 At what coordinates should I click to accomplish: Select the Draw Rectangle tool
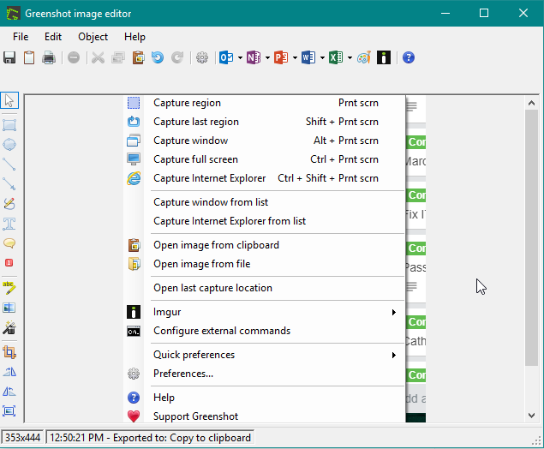pyautogui.click(x=9, y=125)
